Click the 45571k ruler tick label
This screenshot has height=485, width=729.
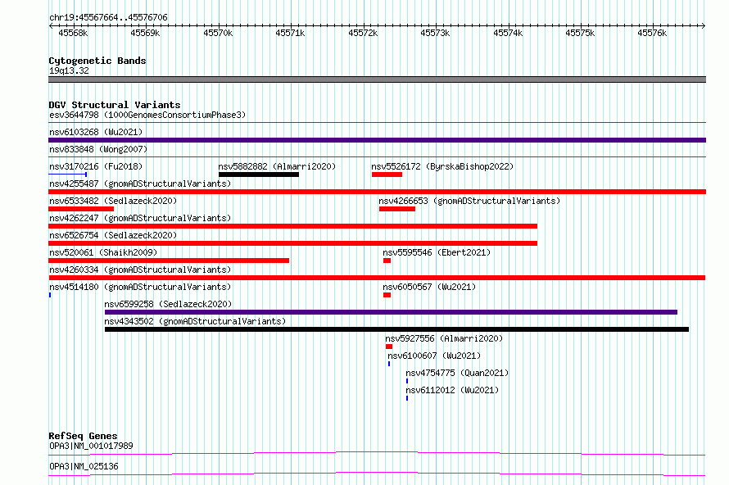290,33
